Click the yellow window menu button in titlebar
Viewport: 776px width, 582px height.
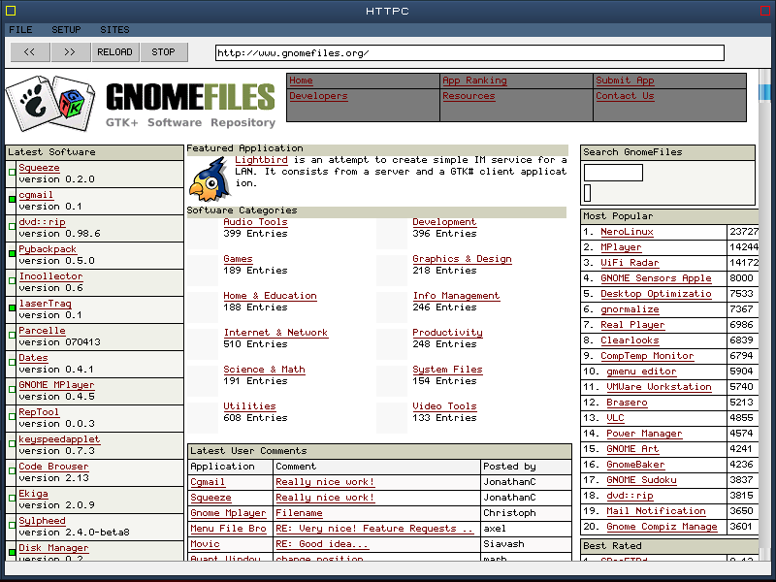coord(11,11)
